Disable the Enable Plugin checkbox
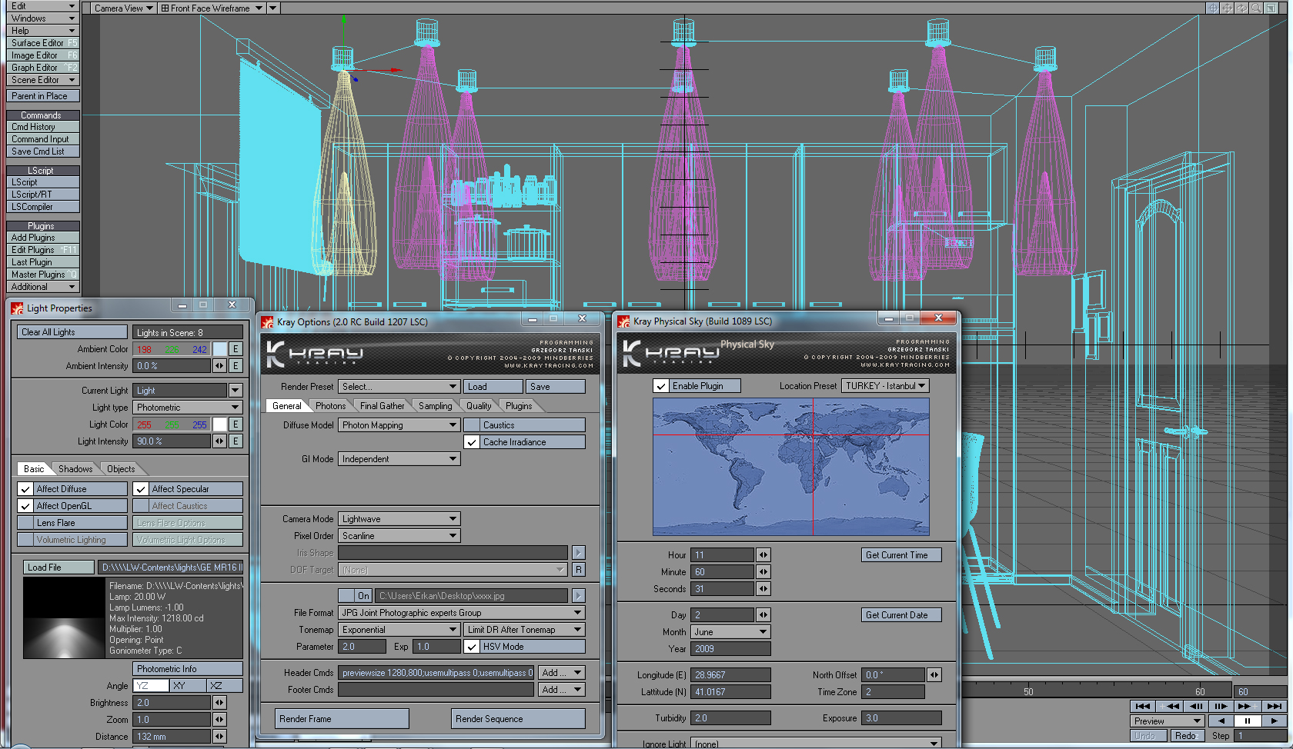The height and width of the screenshot is (749, 1293). (x=661, y=386)
